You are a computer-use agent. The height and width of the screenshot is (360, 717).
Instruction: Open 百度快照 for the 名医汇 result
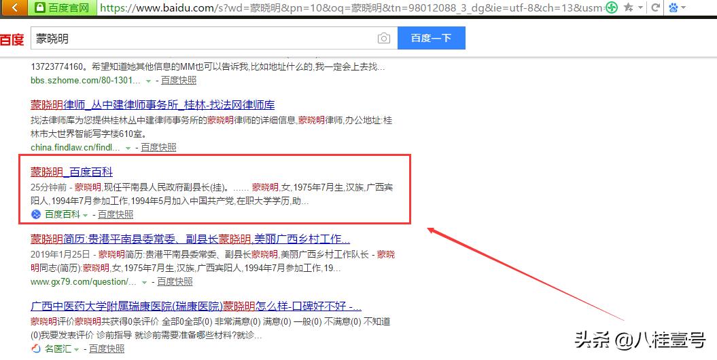pos(107,349)
